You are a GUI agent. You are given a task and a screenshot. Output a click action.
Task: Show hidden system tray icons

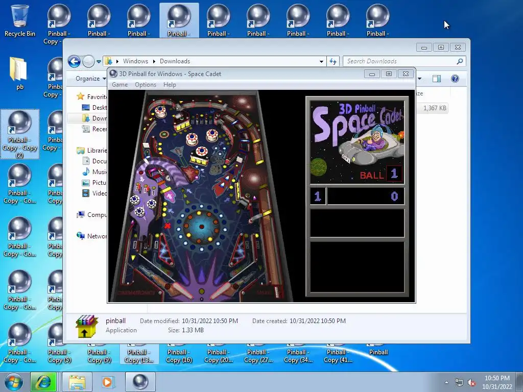point(446,383)
